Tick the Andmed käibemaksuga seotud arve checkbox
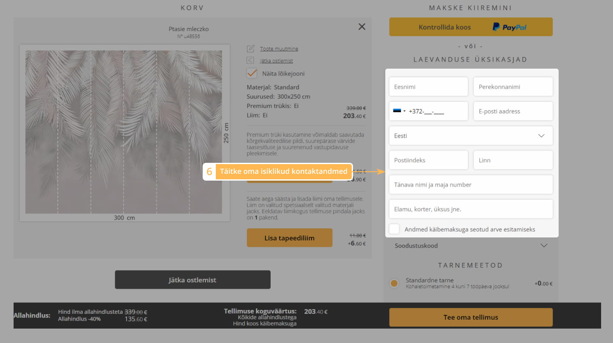This screenshot has height=343, width=613. coord(395,229)
